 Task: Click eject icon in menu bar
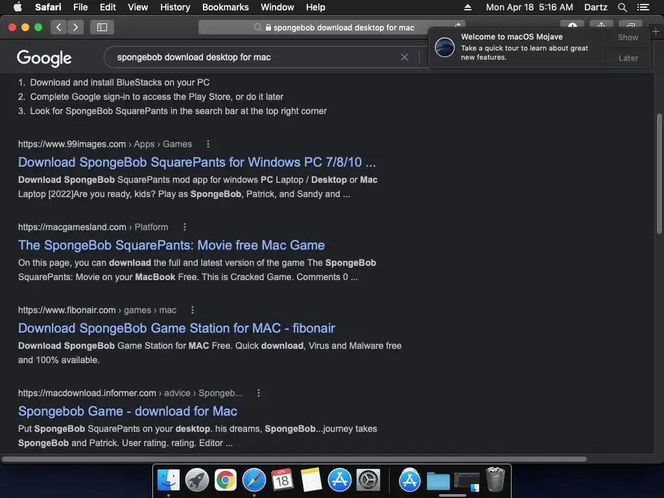pyautogui.click(x=468, y=7)
